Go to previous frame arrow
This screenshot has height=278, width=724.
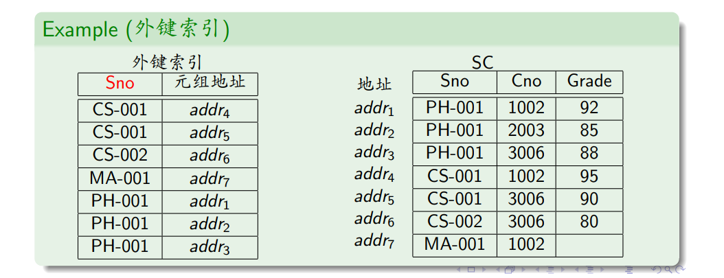pyautogui.click(x=498, y=270)
